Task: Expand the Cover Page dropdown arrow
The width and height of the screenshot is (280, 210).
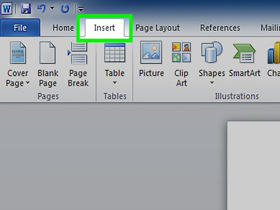Action: click(28, 83)
